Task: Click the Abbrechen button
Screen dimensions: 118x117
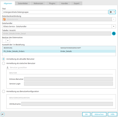Action: pos(99,114)
